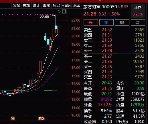148x124 pixels.
Task: Click the 警 alert button
Action: pos(138,22)
